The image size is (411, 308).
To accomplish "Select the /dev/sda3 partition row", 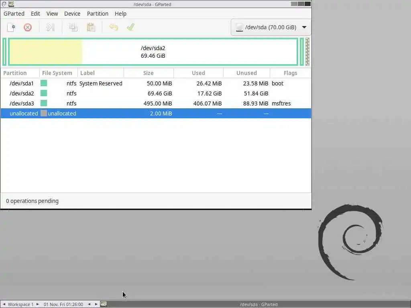I will pyautogui.click(x=156, y=103).
